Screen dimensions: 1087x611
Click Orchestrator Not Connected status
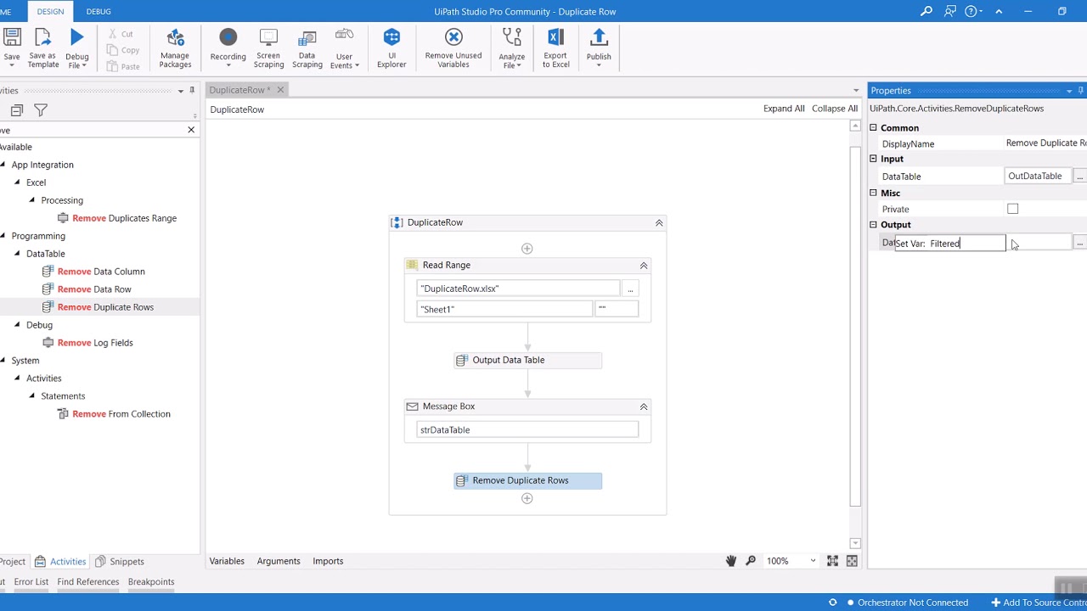point(907,603)
